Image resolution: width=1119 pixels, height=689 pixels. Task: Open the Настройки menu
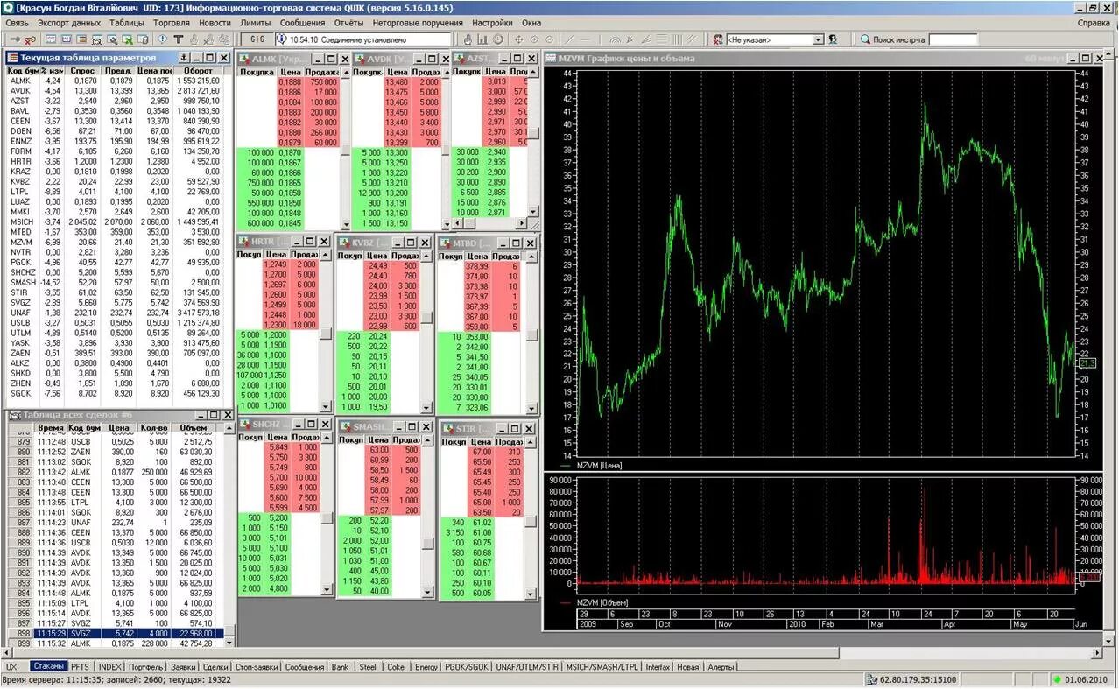point(492,23)
